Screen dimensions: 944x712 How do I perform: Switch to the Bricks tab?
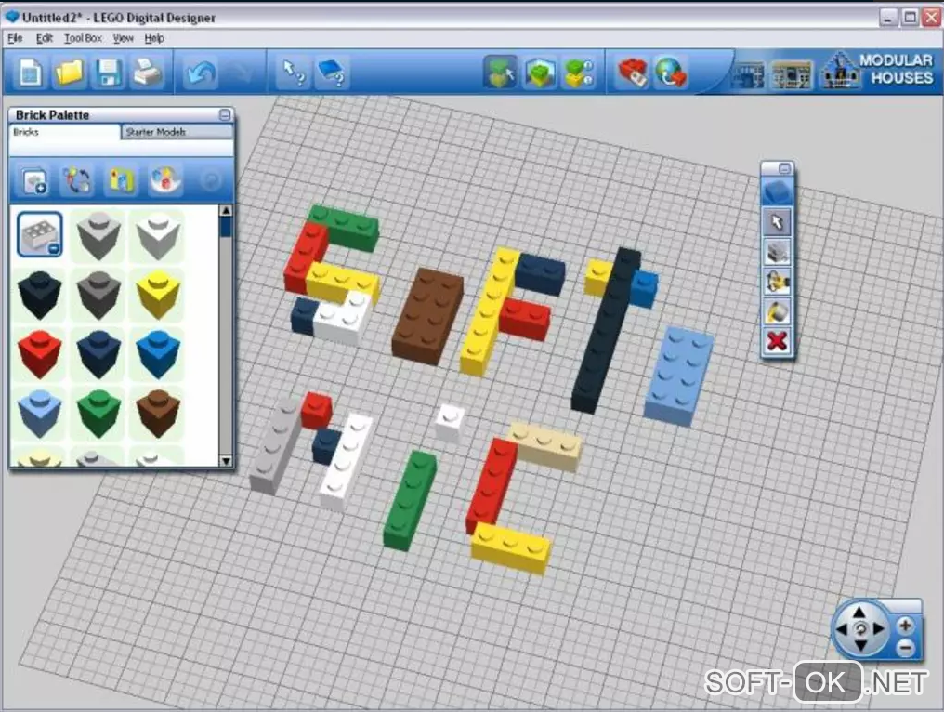[64, 132]
